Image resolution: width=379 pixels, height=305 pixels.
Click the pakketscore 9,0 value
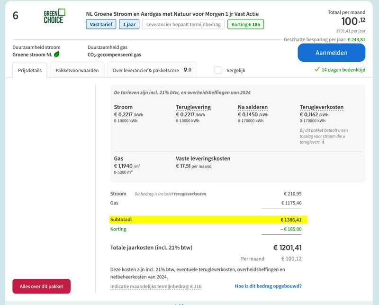[188, 70]
